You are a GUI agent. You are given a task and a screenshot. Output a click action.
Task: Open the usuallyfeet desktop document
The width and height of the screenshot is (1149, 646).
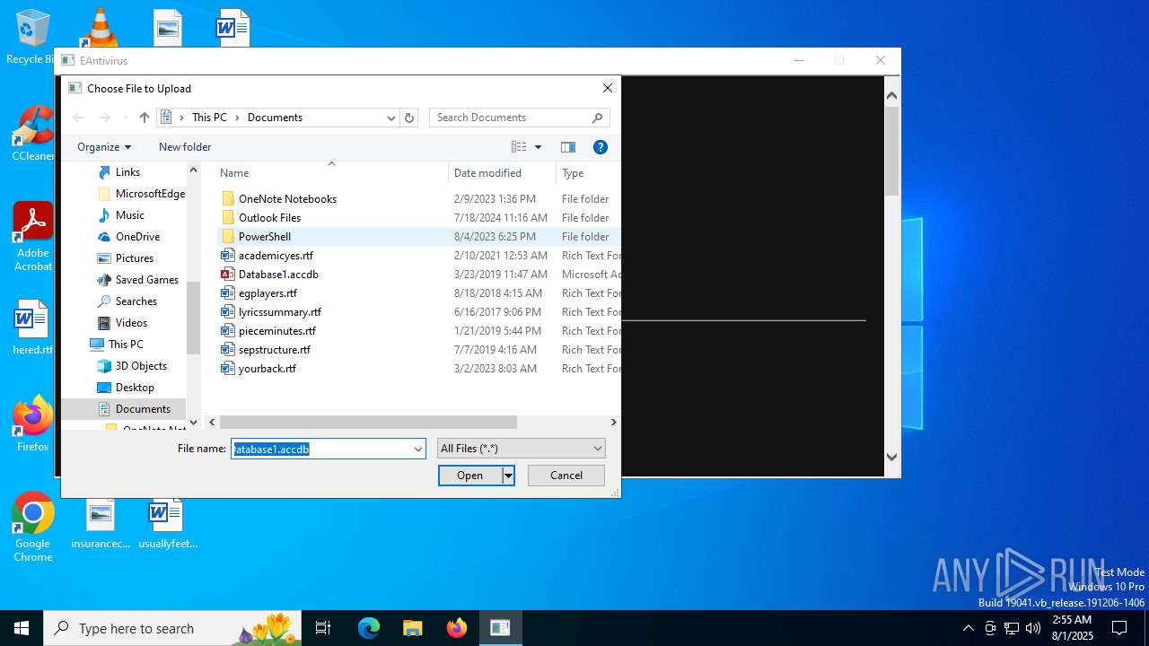click(167, 524)
